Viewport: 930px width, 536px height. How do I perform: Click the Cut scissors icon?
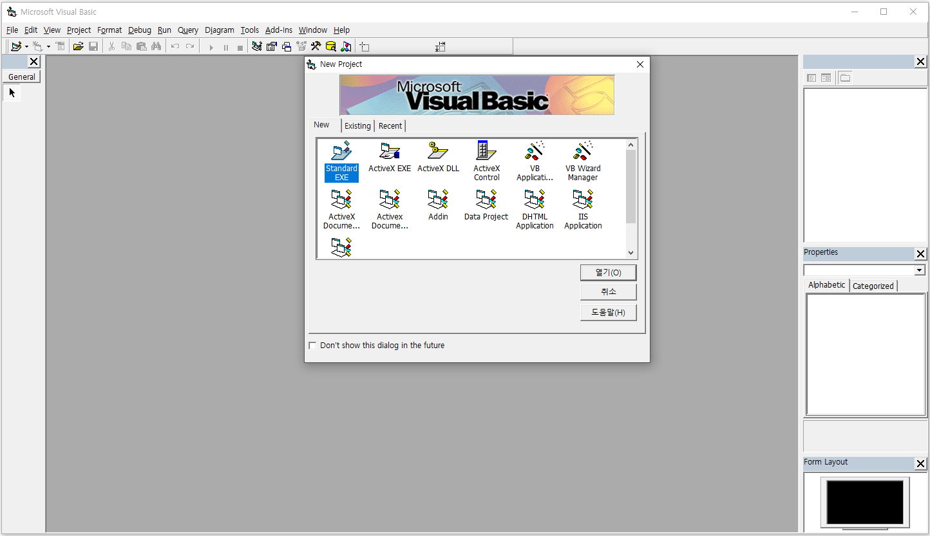point(111,46)
